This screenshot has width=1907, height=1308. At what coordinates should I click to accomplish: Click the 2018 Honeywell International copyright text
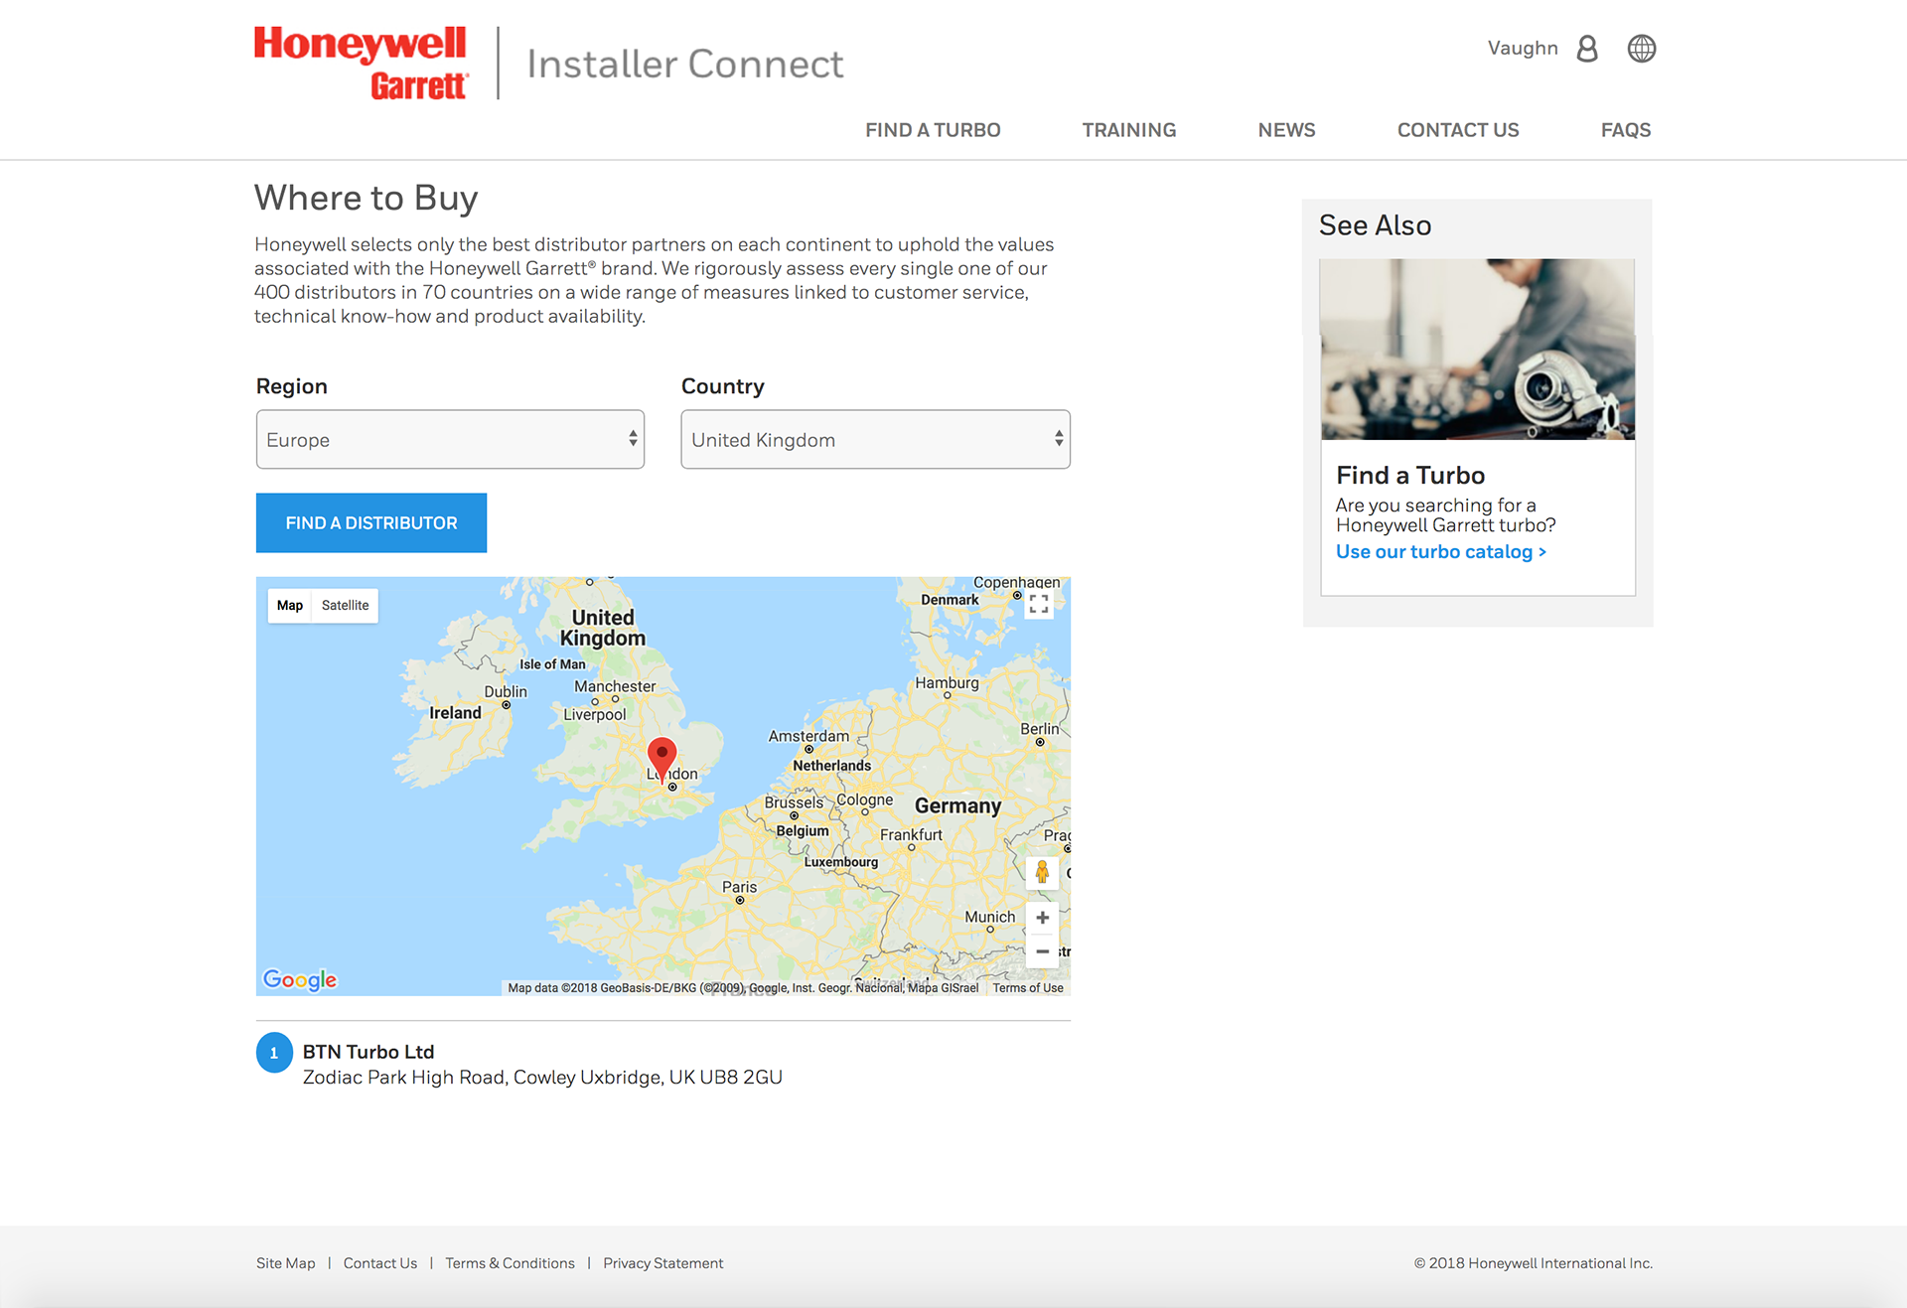pos(1533,1263)
